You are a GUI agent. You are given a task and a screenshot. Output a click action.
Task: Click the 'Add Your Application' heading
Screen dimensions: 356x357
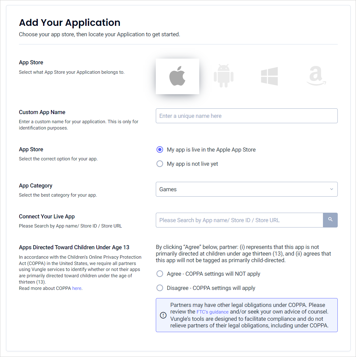(x=70, y=23)
